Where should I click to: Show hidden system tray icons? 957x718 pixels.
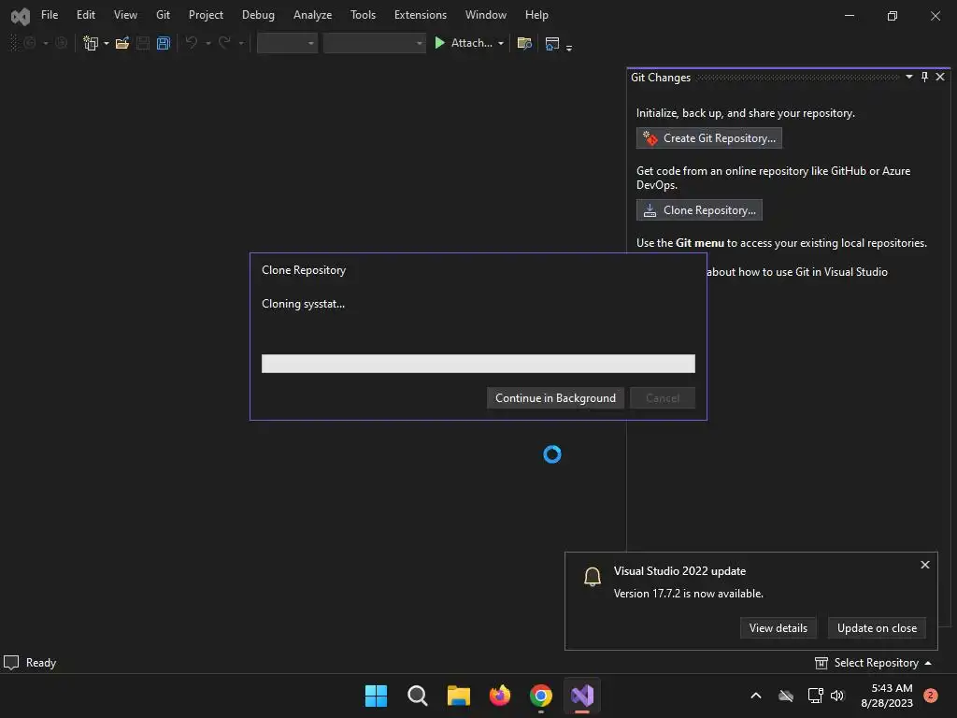click(x=755, y=696)
